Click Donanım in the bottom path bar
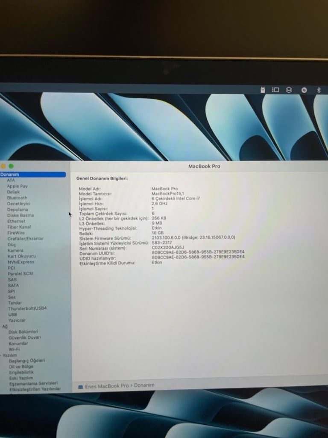 pos(144,385)
